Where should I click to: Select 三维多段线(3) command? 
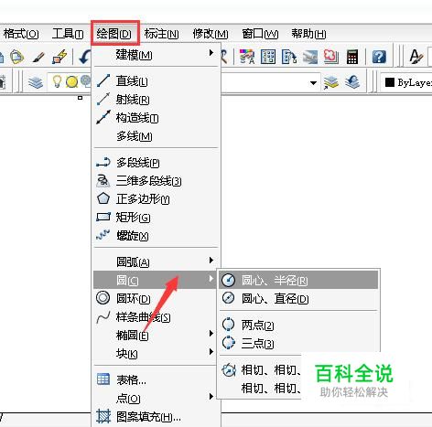point(157,181)
